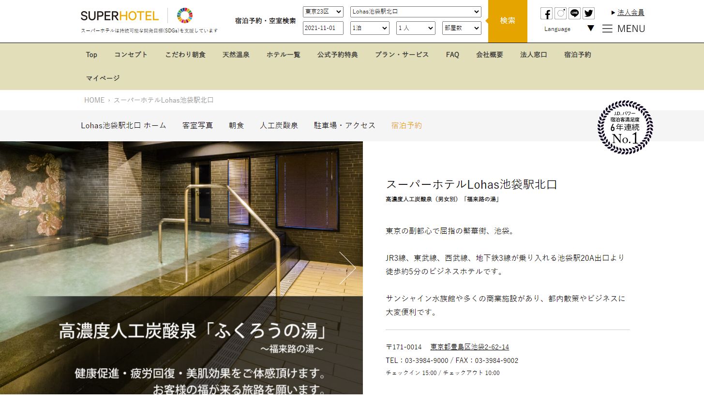Click TEL：03-3984-9000 text
Image resolution: width=704 pixels, height=420 pixels.
[417, 360]
